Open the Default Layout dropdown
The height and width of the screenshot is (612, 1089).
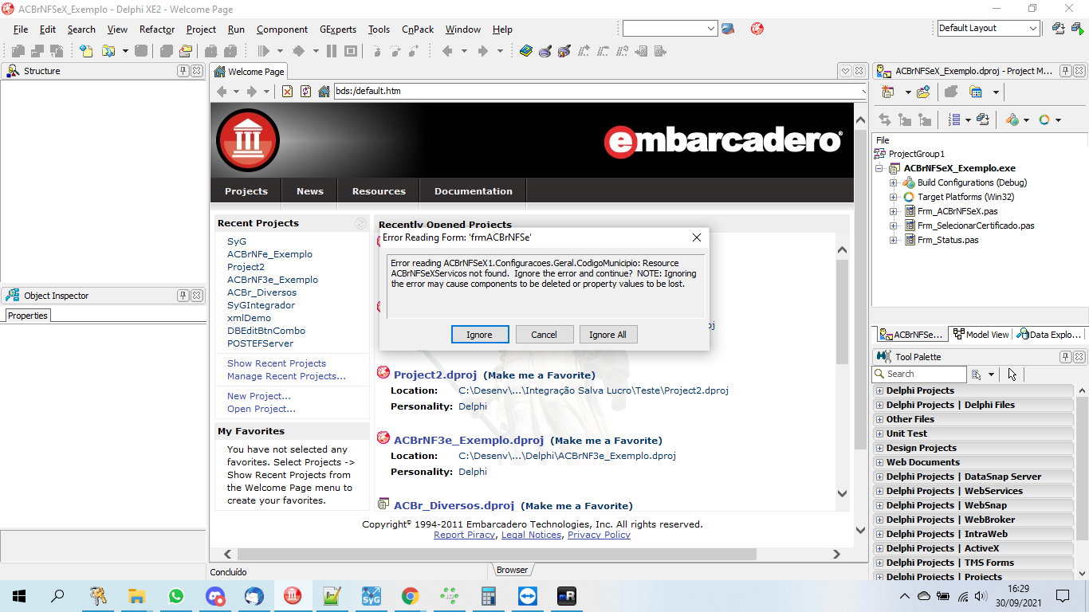pyautogui.click(x=1033, y=28)
